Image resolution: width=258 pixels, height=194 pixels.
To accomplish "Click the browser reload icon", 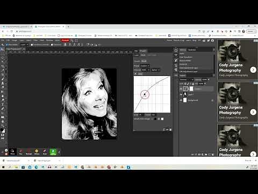I will click(x=12, y=31).
